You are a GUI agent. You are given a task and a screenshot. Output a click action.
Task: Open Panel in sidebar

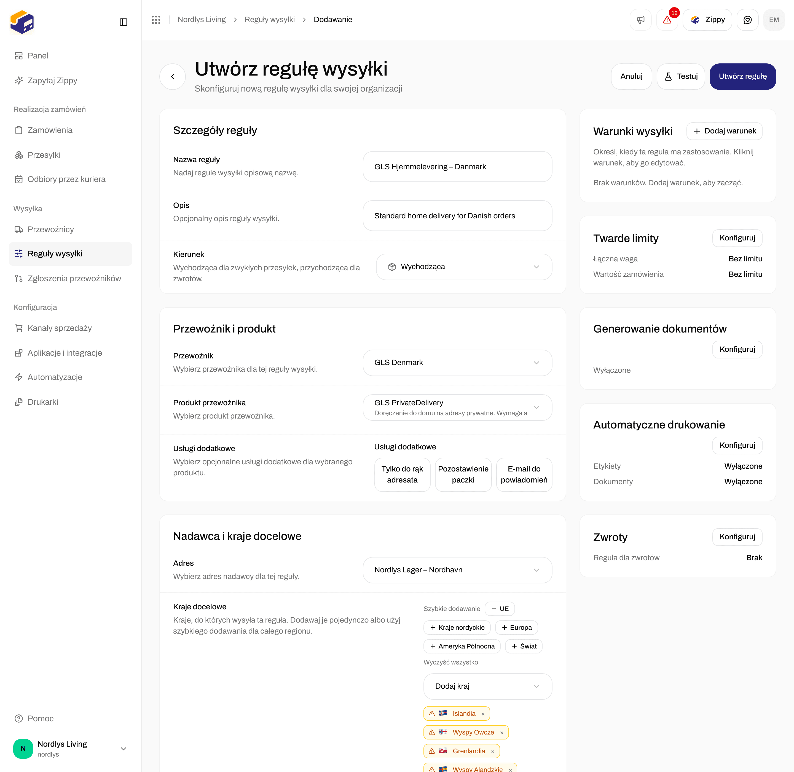point(71,55)
